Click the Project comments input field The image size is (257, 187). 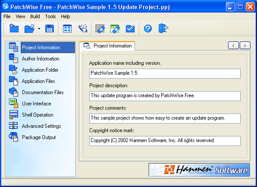165,118
